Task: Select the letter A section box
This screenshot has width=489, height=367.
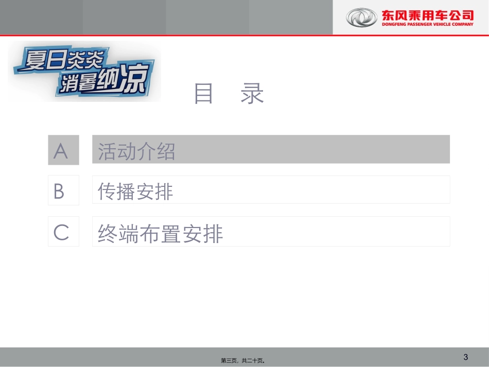Action: [64, 150]
